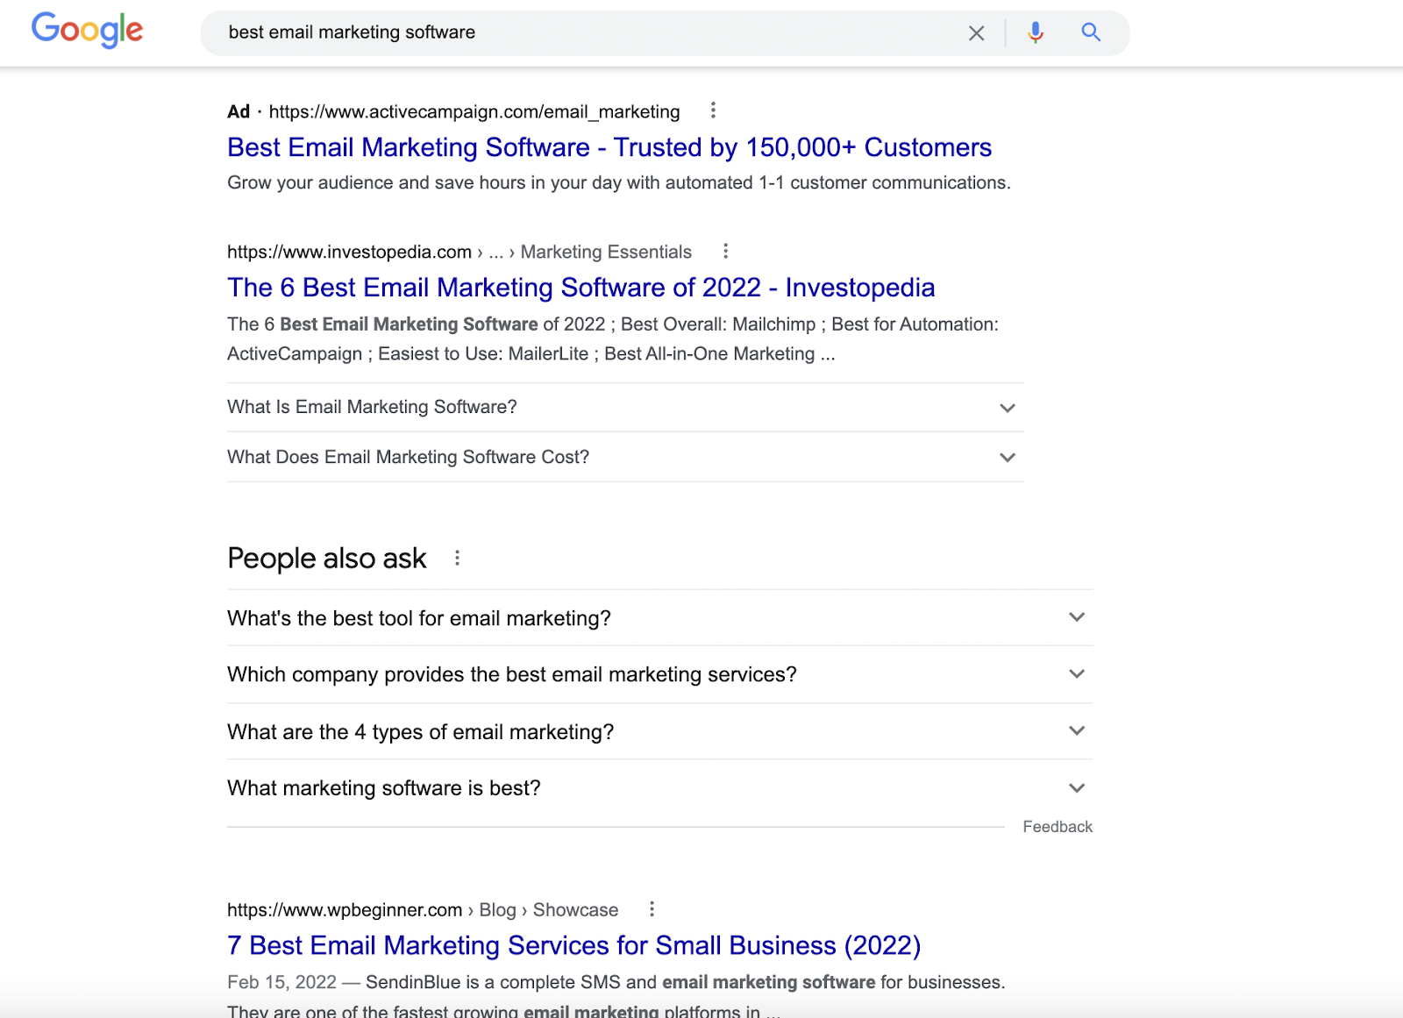Click into the Google search box
The width and height of the screenshot is (1403, 1018).
(x=579, y=32)
